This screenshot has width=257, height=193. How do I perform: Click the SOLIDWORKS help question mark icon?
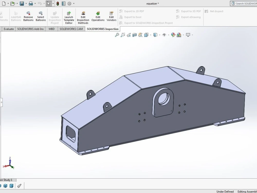pyautogui.click(x=233, y=3)
